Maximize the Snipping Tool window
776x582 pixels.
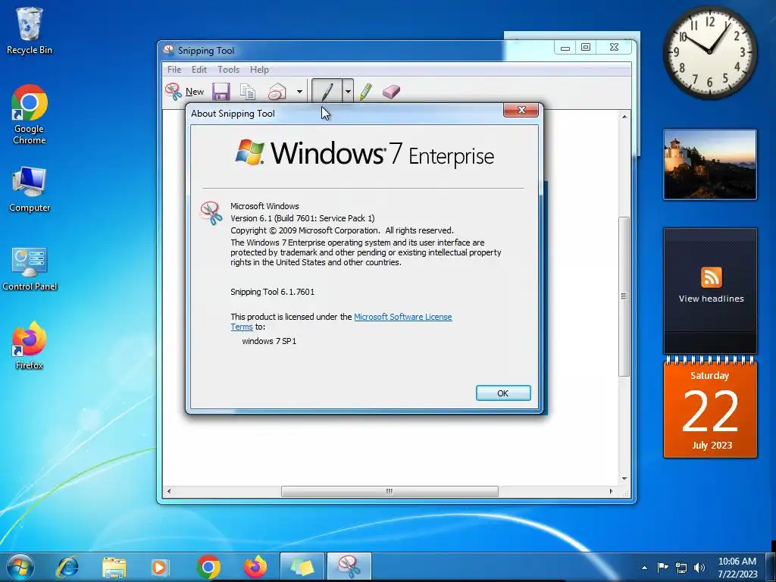(586, 48)
